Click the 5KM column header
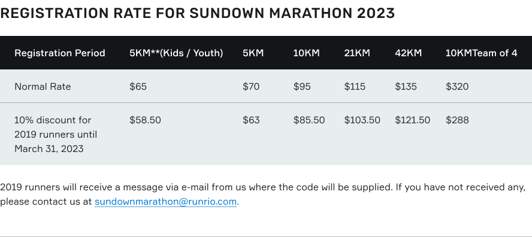Image resolution: width=532 pixels, height=237 pixels. 253,53
